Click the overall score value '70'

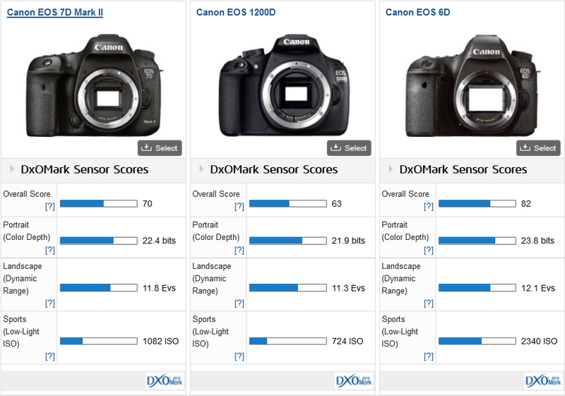[x=148, y=204]
